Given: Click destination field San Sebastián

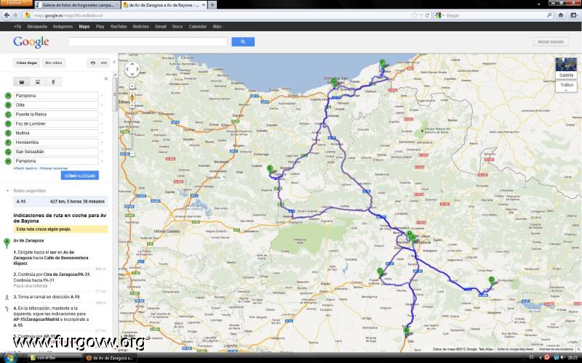Looking at the screenshot, I should pos(56,152).
